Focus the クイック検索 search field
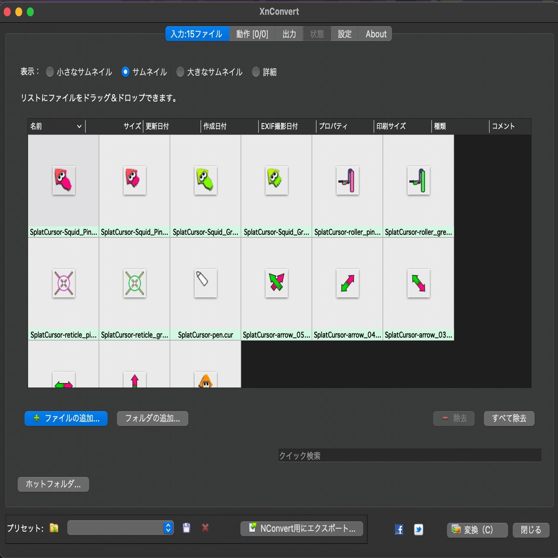This screenshot has width=558, height=558. click(x=410, y=456)
